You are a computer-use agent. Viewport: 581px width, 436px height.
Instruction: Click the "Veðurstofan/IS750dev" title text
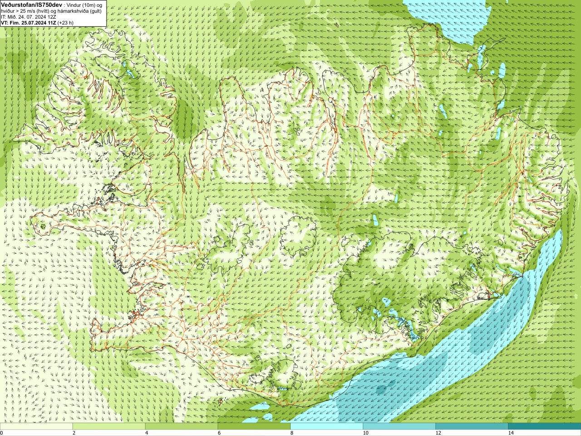click(x=32, y=4)
